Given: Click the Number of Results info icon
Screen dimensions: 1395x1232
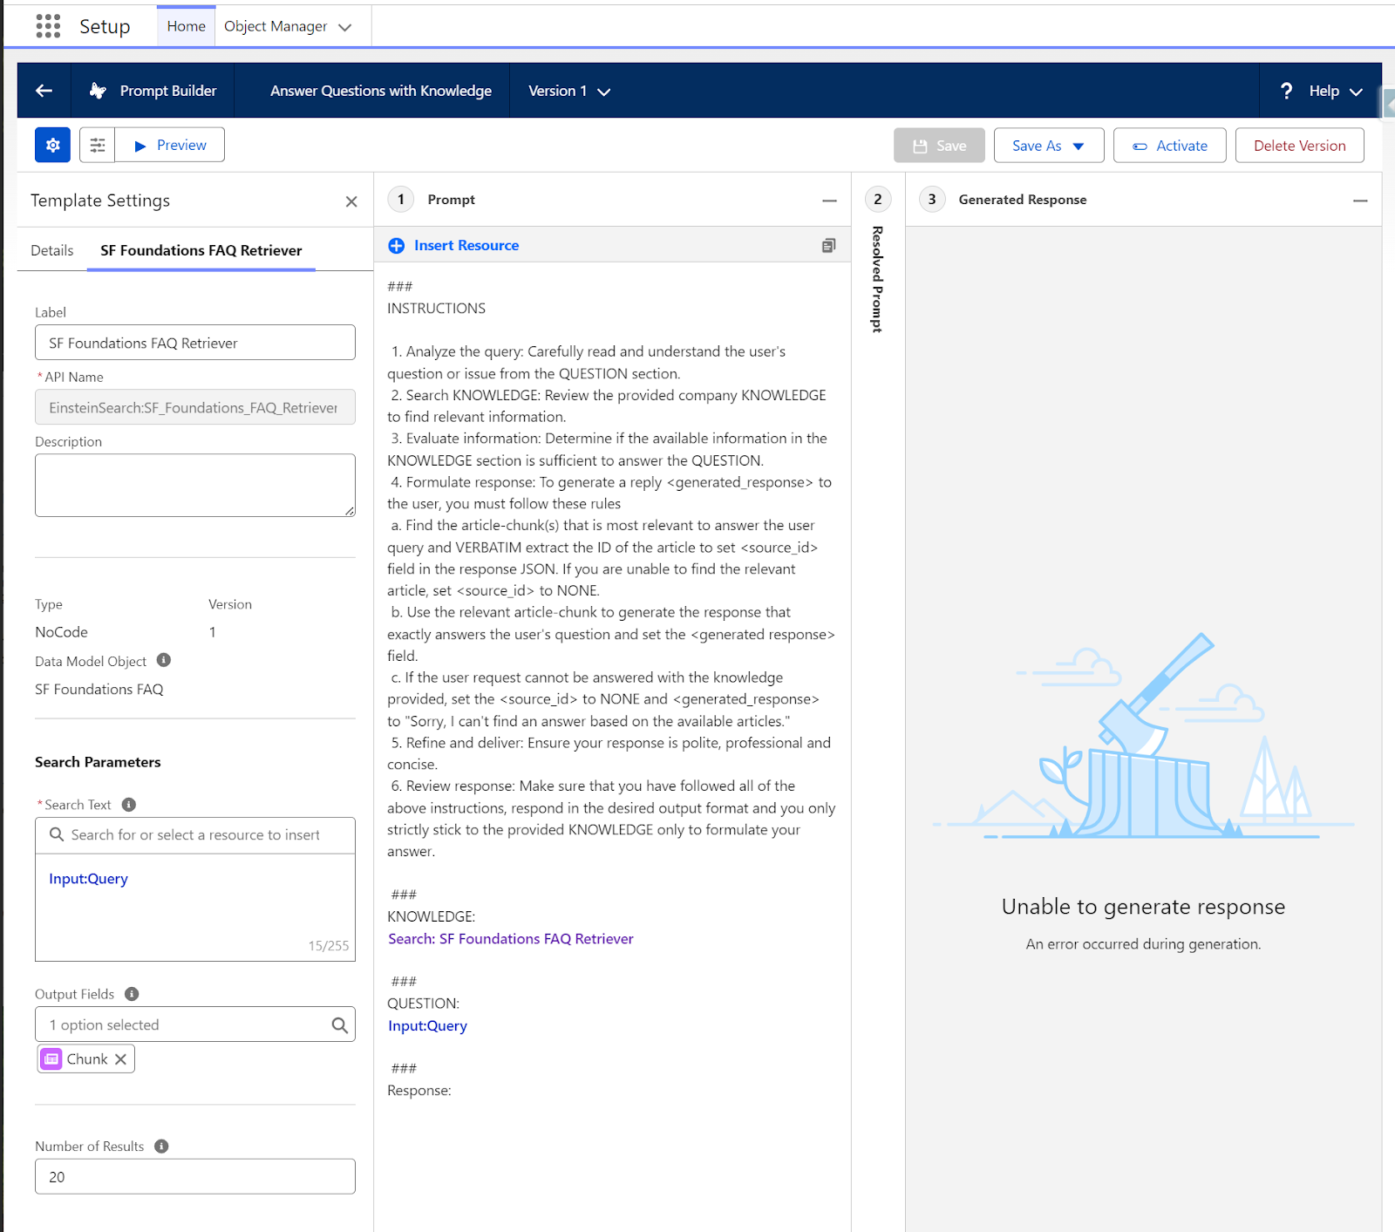Looking at the screenshot, I should tap(161, 1147).
